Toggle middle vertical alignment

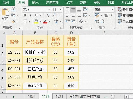pyautogui.click(x=73, y=9)
